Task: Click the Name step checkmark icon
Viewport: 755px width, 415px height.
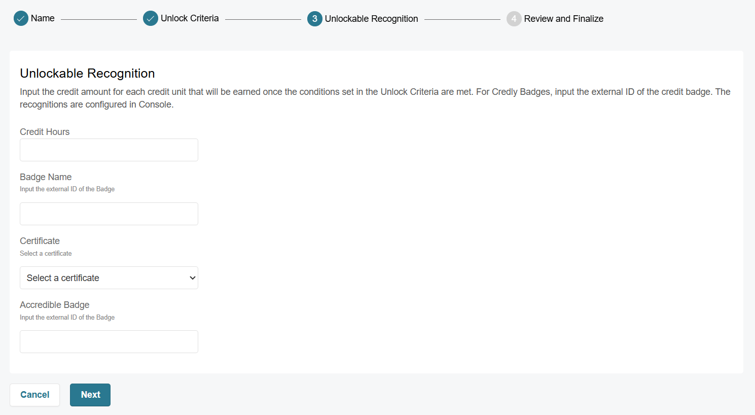Action: [21, 19]
